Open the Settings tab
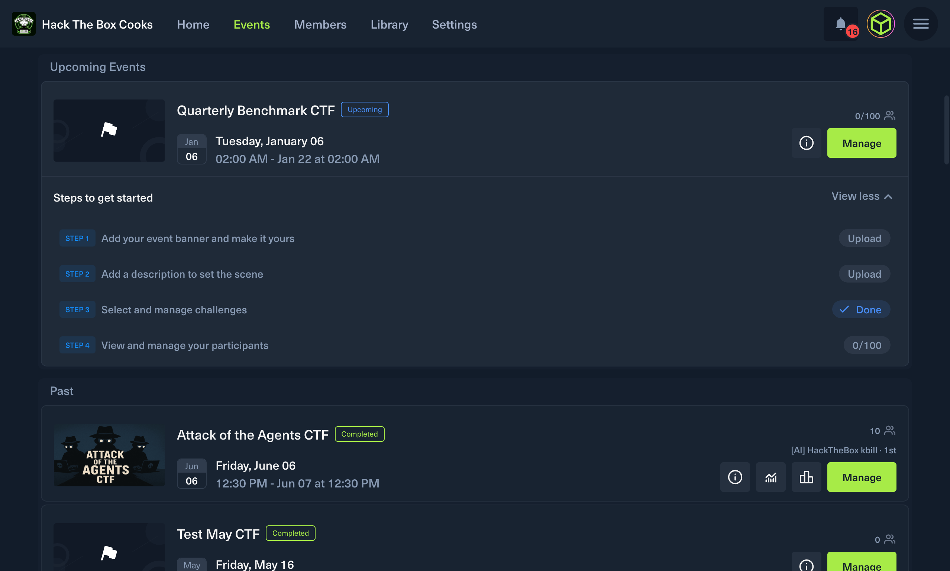This screenshot has height=571, width=950. pyautogui.click(x=455, y=24)
